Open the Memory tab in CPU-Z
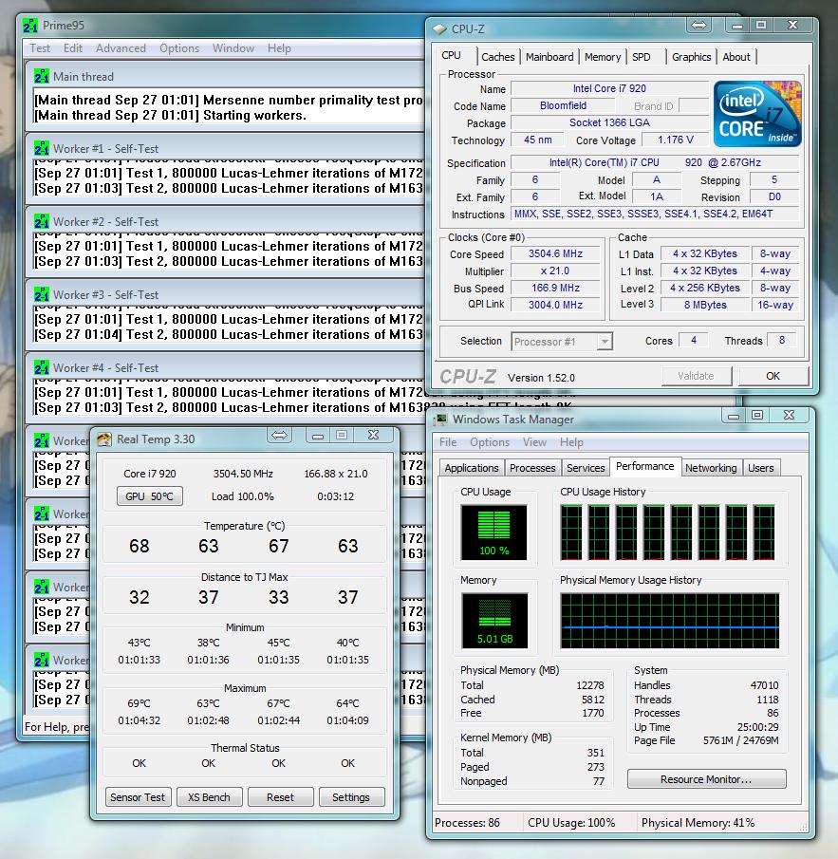The height and width of the screenshot is (859, 838). click(603, 57)
